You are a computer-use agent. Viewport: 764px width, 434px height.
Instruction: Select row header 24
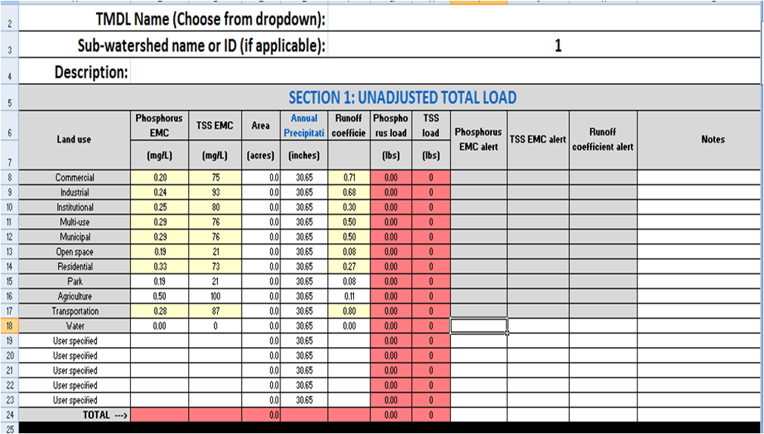[8, 415]
